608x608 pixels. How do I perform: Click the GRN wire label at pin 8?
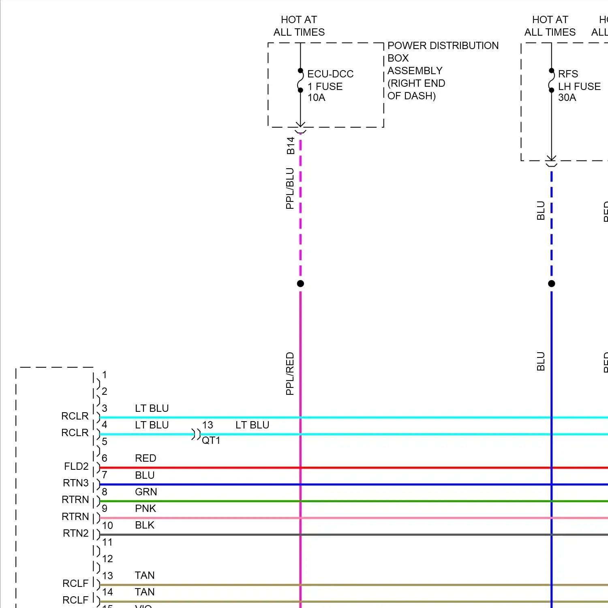(x=146, y=492)
